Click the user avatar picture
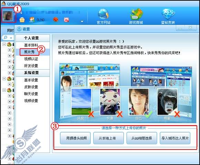Viewport: 200px width, 165px height. (8, 16)
